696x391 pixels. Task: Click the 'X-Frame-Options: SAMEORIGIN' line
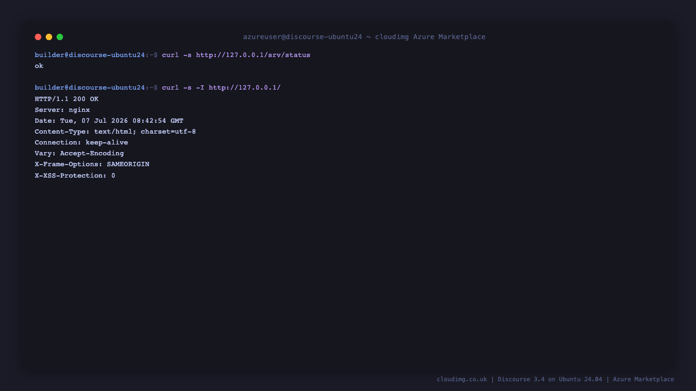(92, 165)
